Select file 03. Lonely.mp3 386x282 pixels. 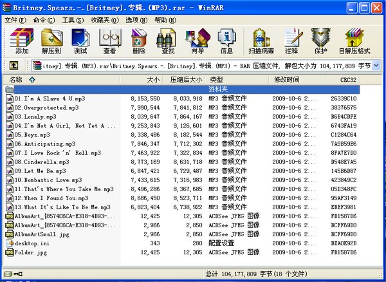[35, 117]
